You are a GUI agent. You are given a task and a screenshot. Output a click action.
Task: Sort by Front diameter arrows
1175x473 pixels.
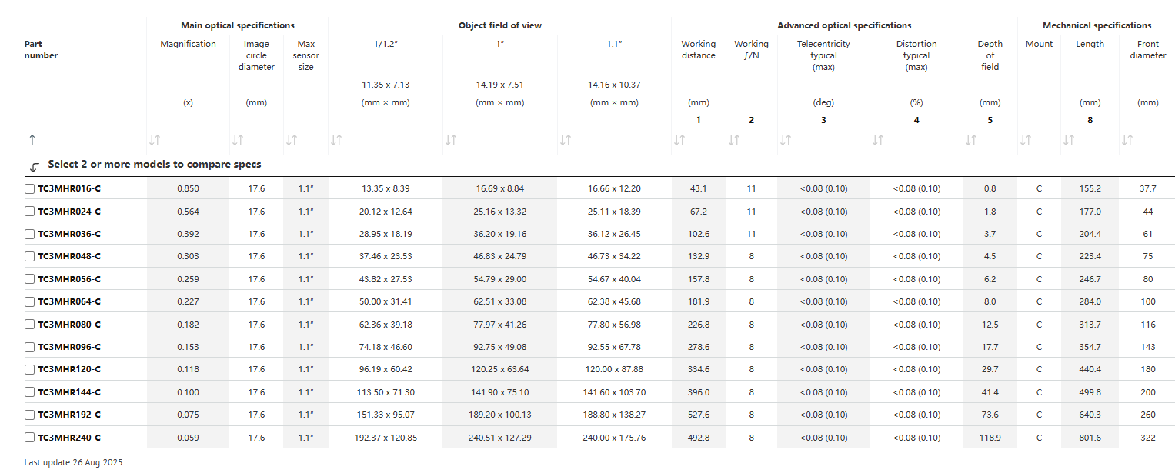click(x=1127, y=140)
